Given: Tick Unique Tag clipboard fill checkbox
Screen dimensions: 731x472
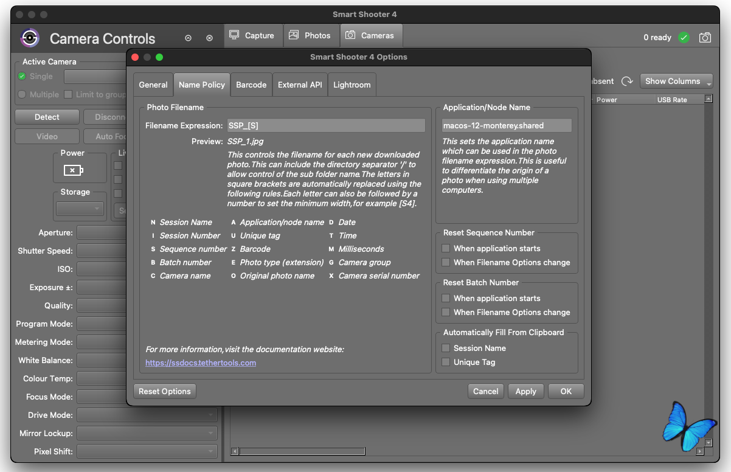Looking at the screenshot, I should (446, 362).
